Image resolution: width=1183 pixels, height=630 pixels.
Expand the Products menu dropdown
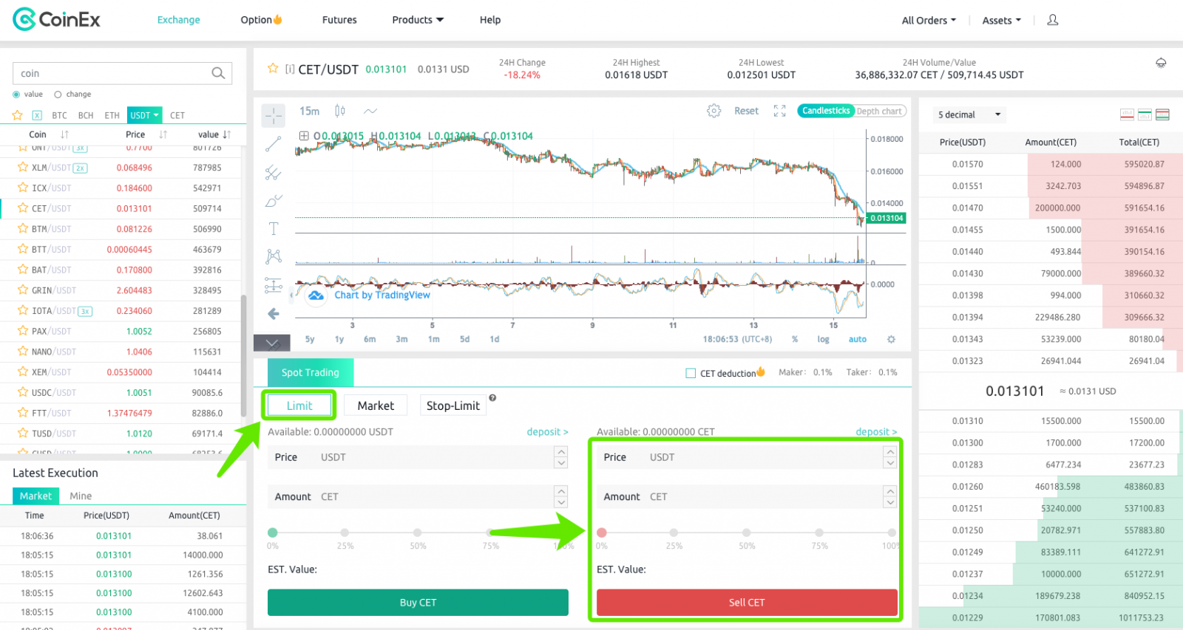pyautogui.click(x=418, y=20)
